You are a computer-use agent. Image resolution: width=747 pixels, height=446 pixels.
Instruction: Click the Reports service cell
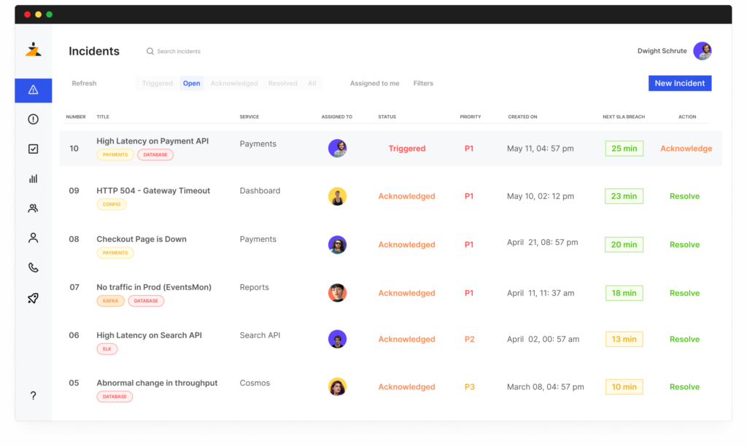pyautogui.click(x=254, y=287)
